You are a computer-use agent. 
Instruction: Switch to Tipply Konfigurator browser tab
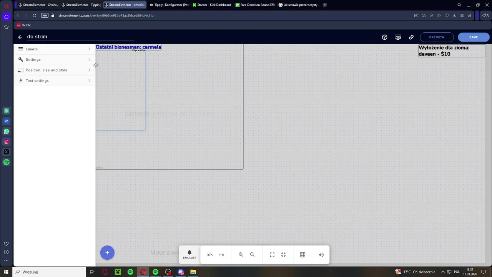[x=169, y=5]
